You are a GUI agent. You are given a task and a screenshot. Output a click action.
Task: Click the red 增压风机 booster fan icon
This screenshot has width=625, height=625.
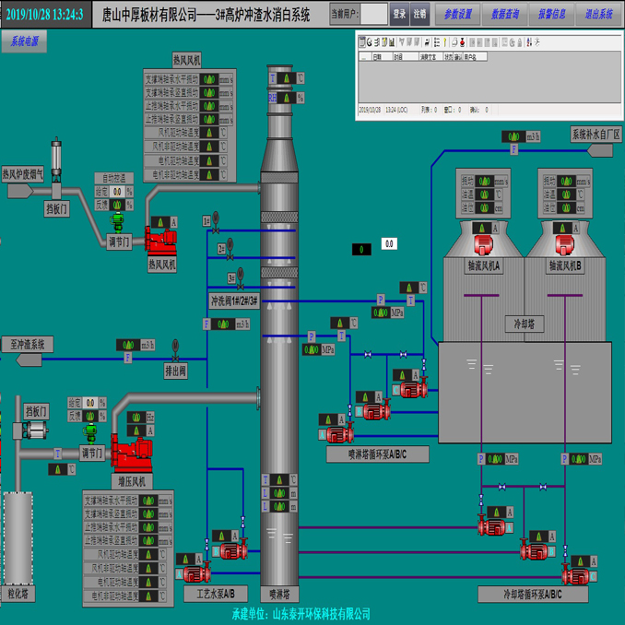[x=132, y=454]
